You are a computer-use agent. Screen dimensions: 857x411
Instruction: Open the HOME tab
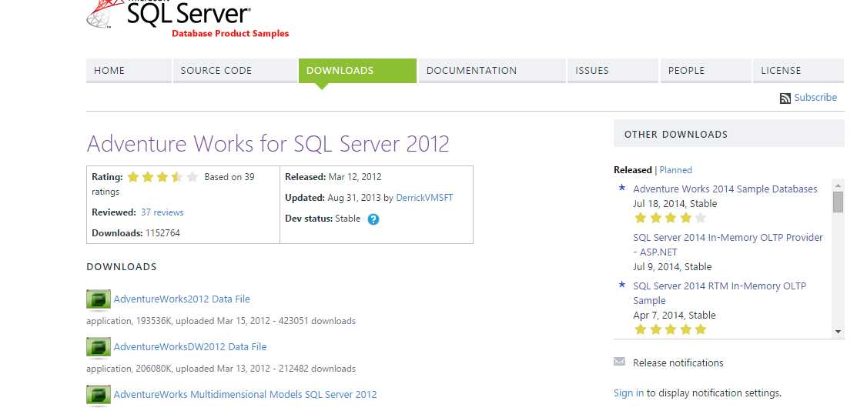click(129, 71)
